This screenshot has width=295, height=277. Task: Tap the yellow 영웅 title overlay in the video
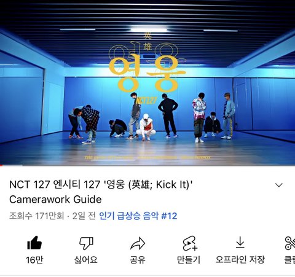click(x=147, y=69)
